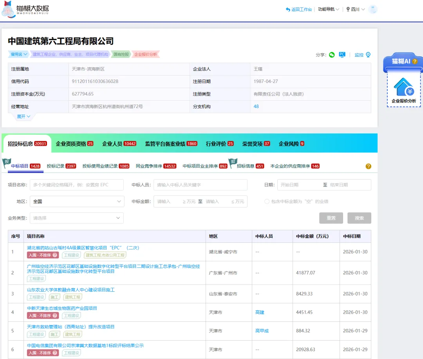This screenshot has width=423, height=359.
Task: Click the return-to-workbench arrow icon
Action: click(x=288, y=9)
